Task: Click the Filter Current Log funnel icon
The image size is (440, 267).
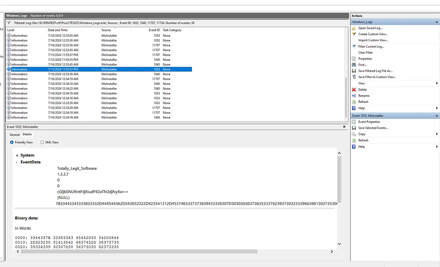Action: [x=354, y=46]
